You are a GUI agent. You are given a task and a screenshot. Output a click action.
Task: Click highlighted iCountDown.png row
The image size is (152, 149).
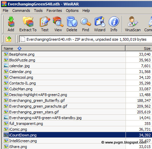(x=77, y=135)
